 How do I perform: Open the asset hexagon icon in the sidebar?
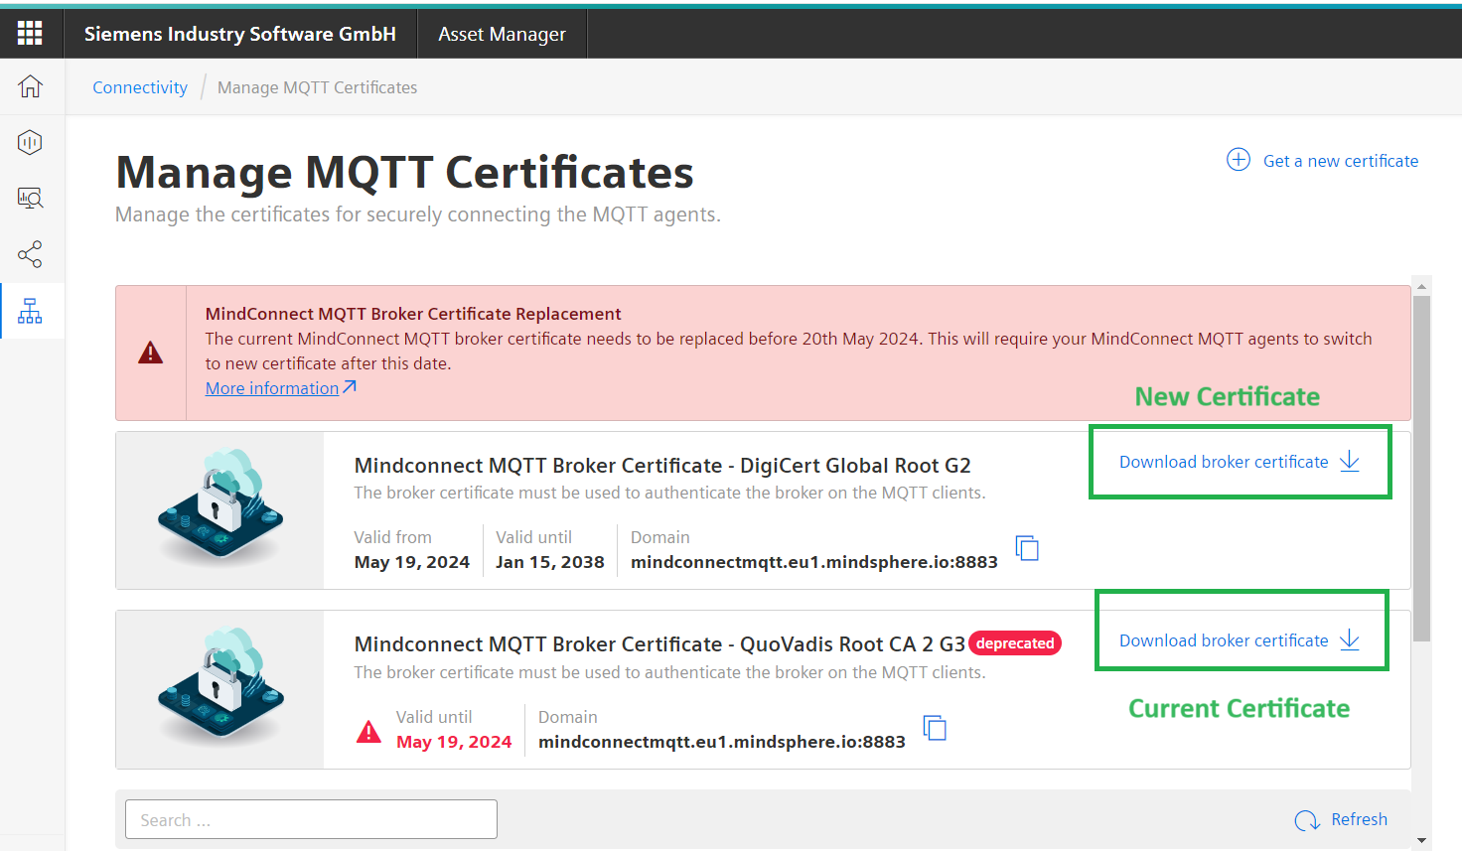click(x=30, y=142)
